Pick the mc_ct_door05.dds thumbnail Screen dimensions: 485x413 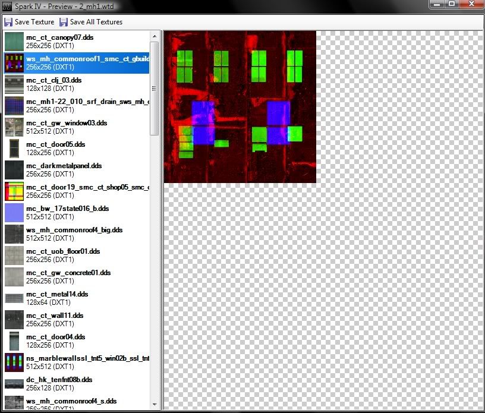tap(14, 149)
